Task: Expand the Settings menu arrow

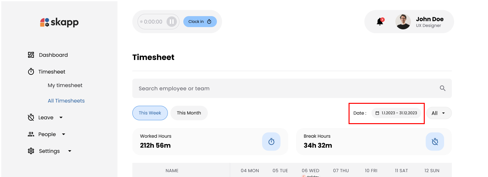Action: [70, 151]
